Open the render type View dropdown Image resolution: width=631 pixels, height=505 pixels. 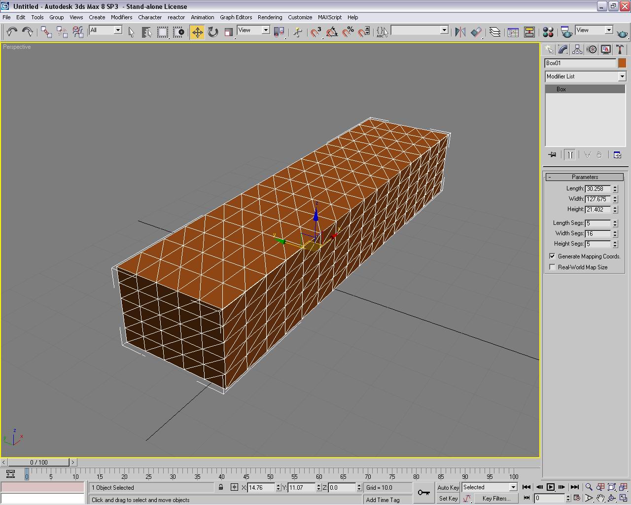pyautogui.click(x=609, y=30)
